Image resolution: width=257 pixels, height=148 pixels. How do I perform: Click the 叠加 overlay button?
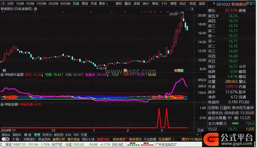[x=128, y=3]
